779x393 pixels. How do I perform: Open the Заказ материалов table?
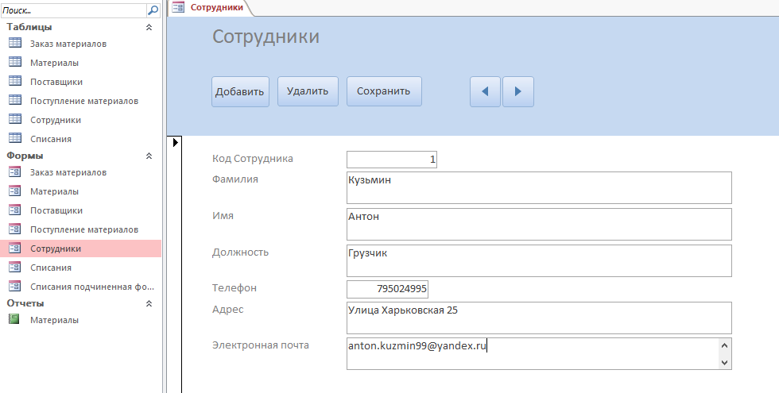68,44
